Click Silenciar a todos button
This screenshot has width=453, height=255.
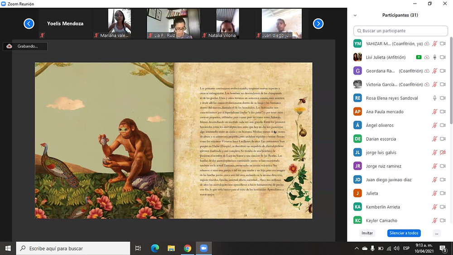click(404, 233)
